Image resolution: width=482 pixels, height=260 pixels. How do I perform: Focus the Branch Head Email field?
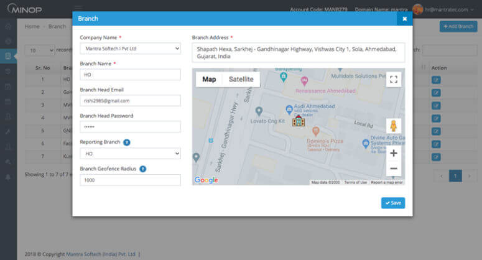tap(130, 100)
